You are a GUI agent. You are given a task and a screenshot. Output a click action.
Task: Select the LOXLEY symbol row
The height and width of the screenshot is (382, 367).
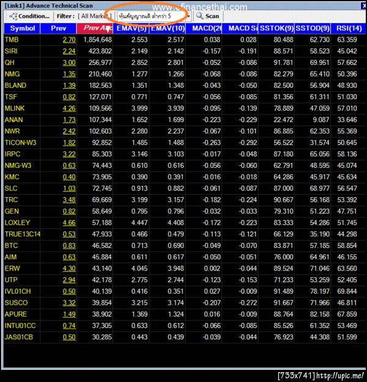point(185,223)
